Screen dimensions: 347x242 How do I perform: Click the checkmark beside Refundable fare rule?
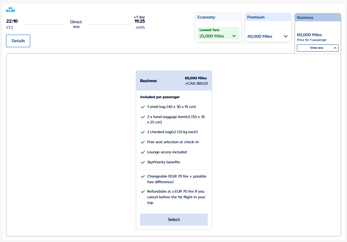[143, 192]
